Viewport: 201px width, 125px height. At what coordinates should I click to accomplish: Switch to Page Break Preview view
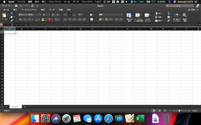click(165, 111)
